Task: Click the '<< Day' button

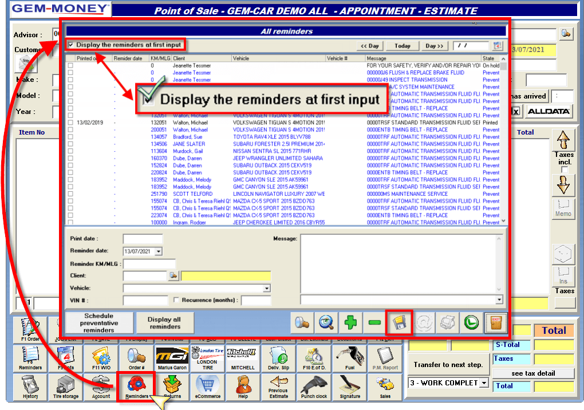Action: point(369,46)
